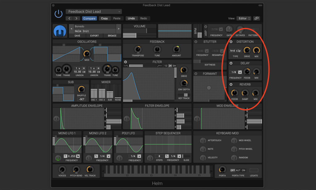Click BROWSE in patch browser
Screen dimensions: 316x190
112,36
